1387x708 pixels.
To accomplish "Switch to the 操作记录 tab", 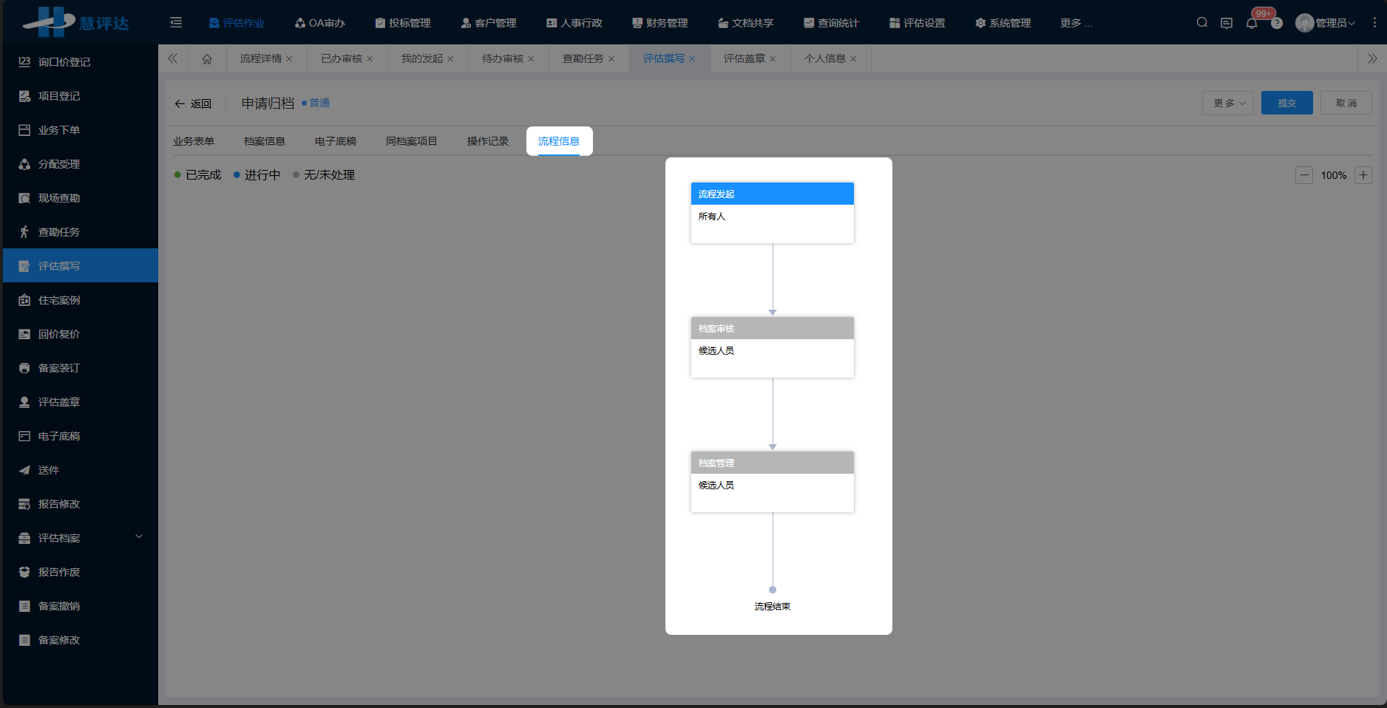I will [487, 141].
